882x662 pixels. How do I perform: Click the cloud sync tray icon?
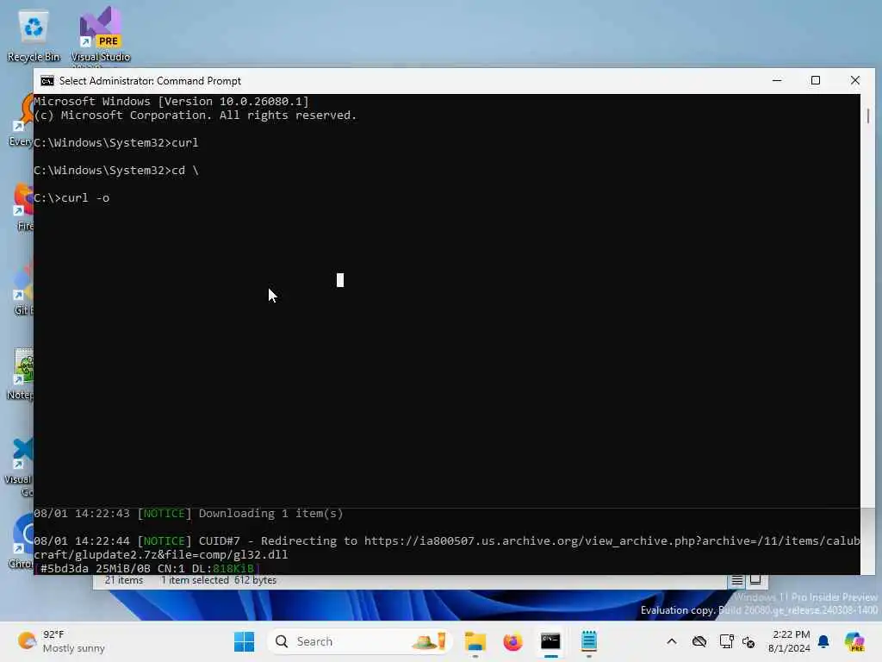(x=699, y=641)
